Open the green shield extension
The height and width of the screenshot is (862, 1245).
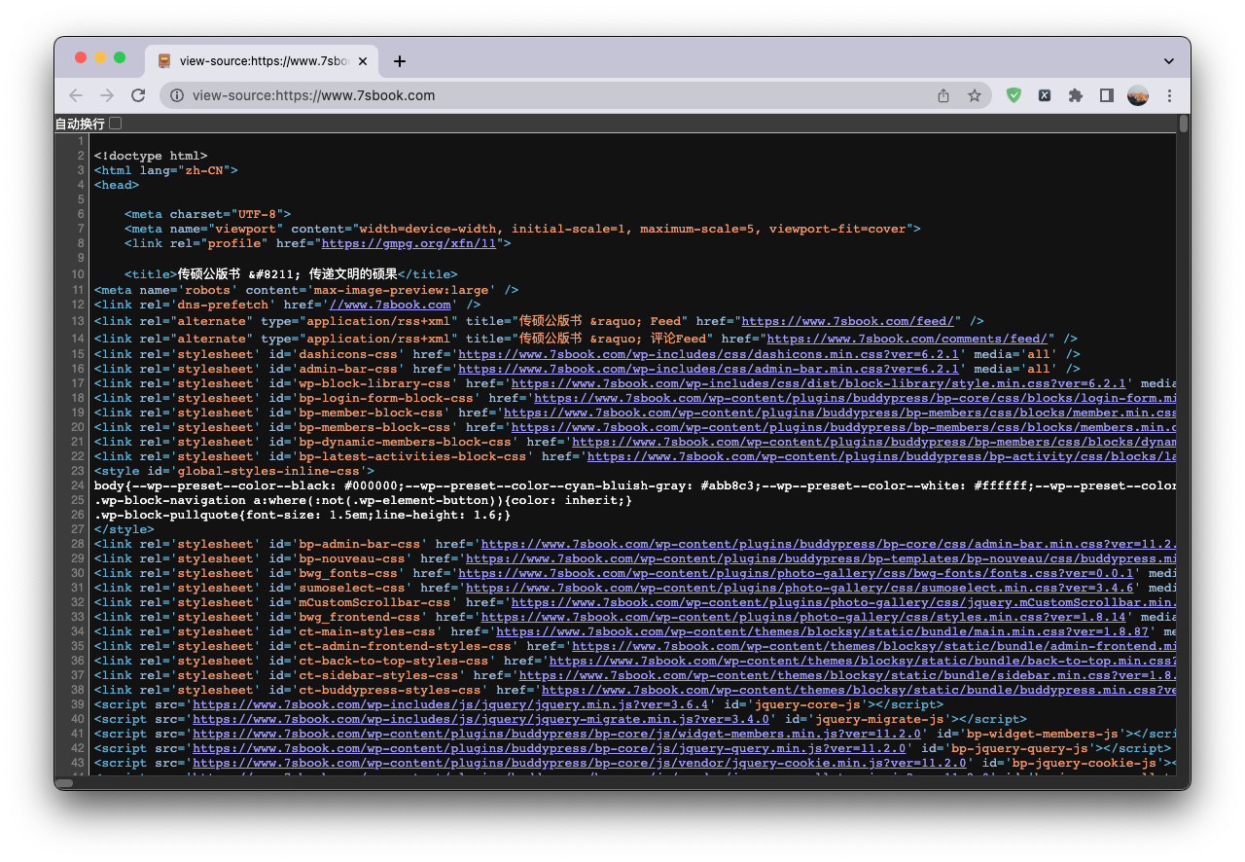pos(1014,95)
